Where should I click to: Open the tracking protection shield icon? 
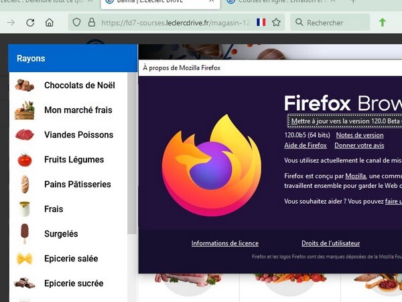click(x=76, y=23)
